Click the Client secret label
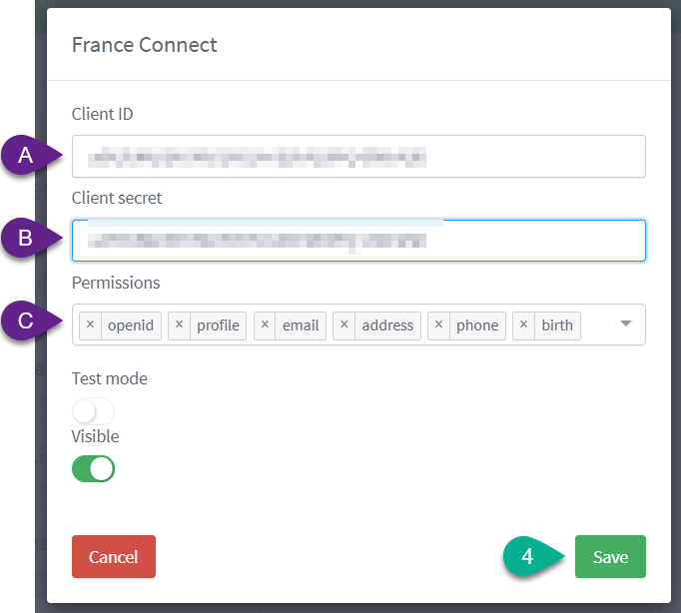 coord(117,198)
